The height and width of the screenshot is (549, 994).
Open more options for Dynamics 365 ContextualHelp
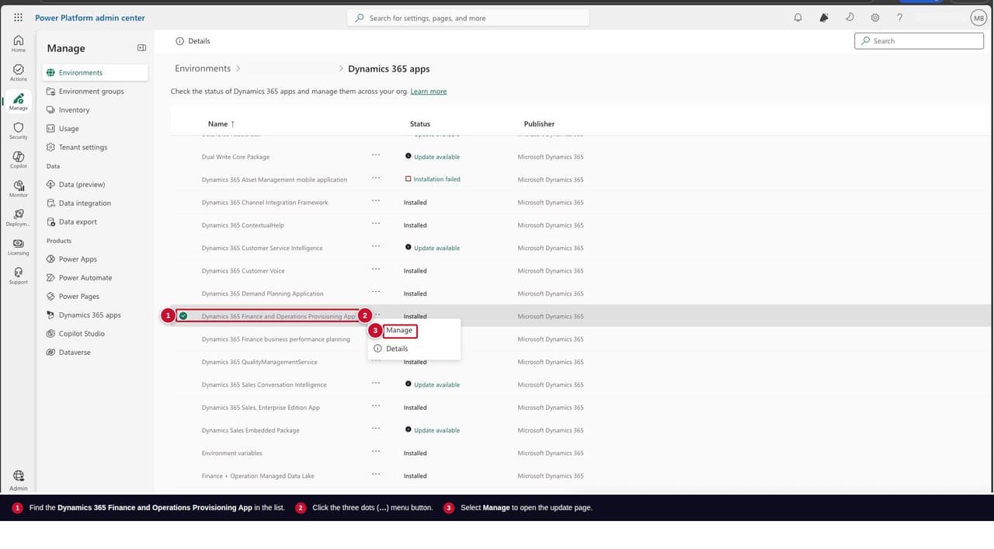[x=376, y=224]
